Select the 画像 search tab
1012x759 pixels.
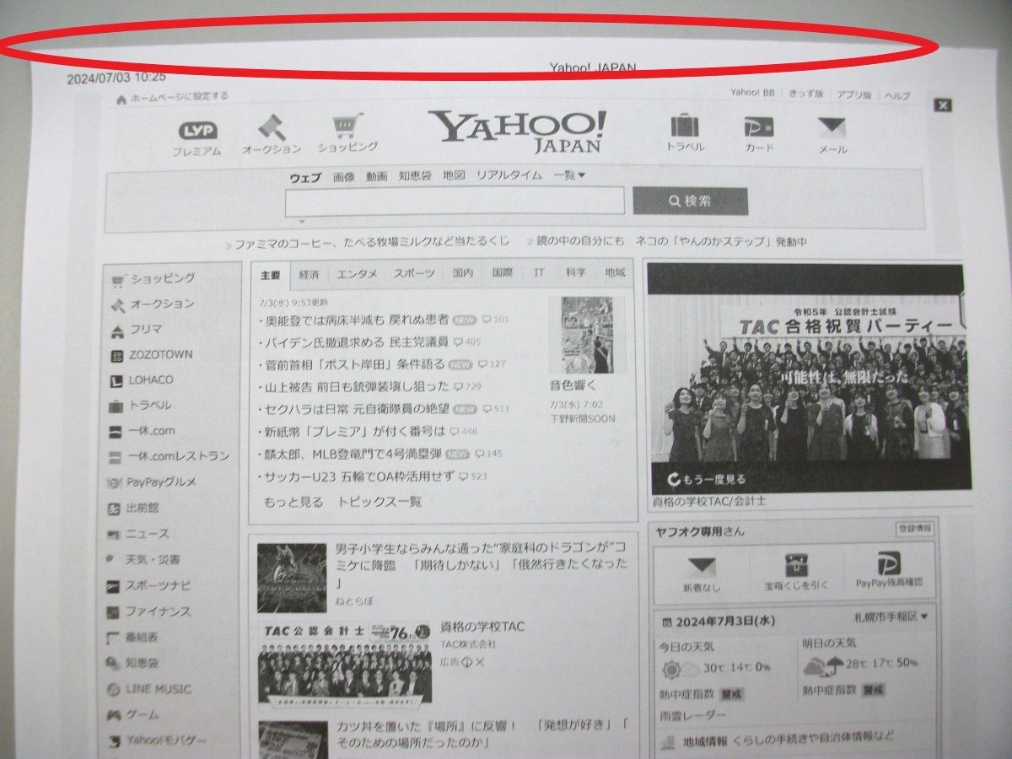(x=343, y=176)
